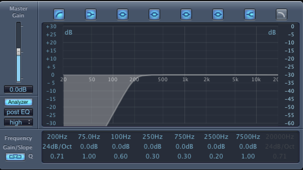Toggle the parametric band button above 100Hz
The width and height of the screenshot is (303, 170).
pyautogui.click(x=123, y=14)
